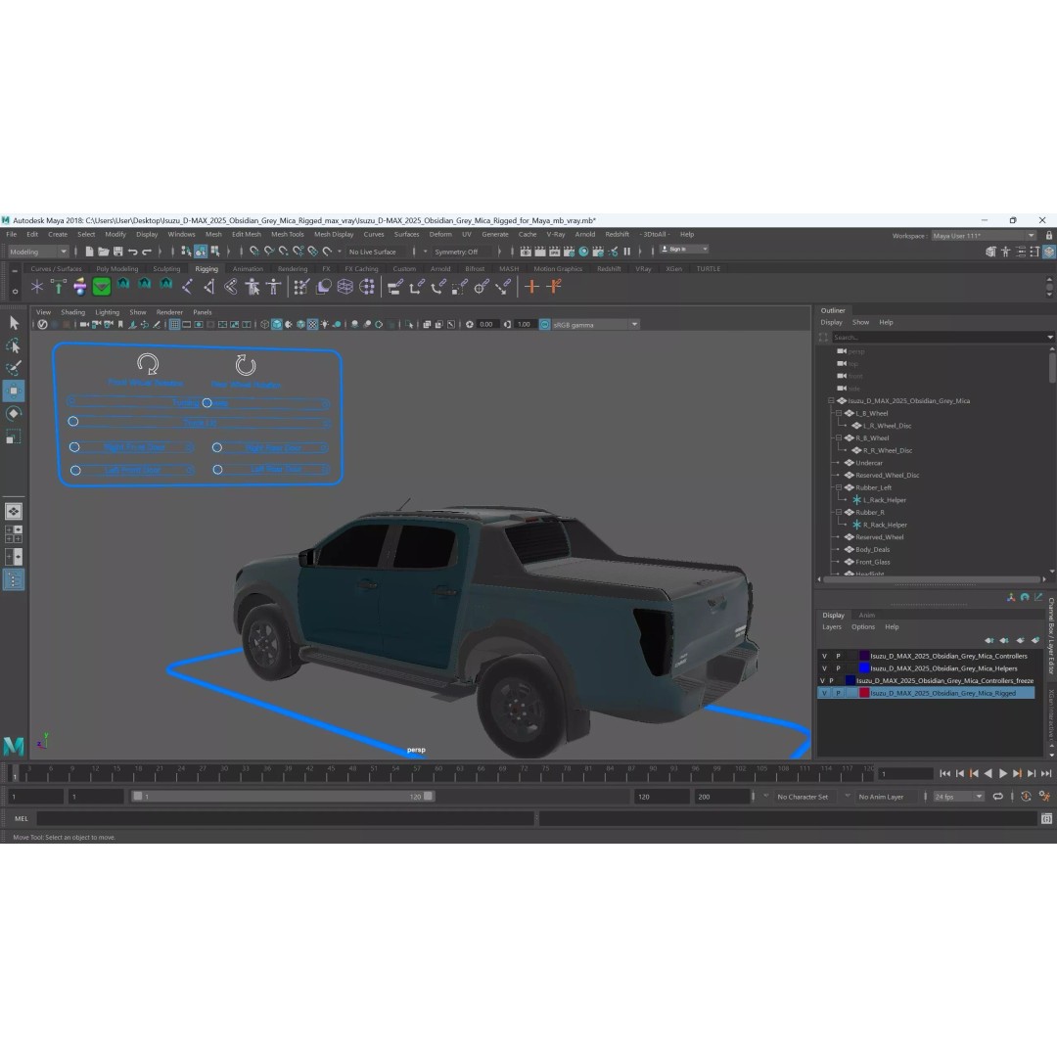Open the 24 fps dropdown
1057x1057 pixels.
[x=958, y=796]
